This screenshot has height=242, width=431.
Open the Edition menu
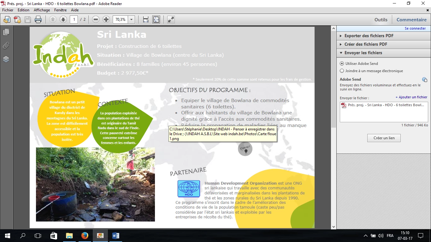click(x=23, y=10)
